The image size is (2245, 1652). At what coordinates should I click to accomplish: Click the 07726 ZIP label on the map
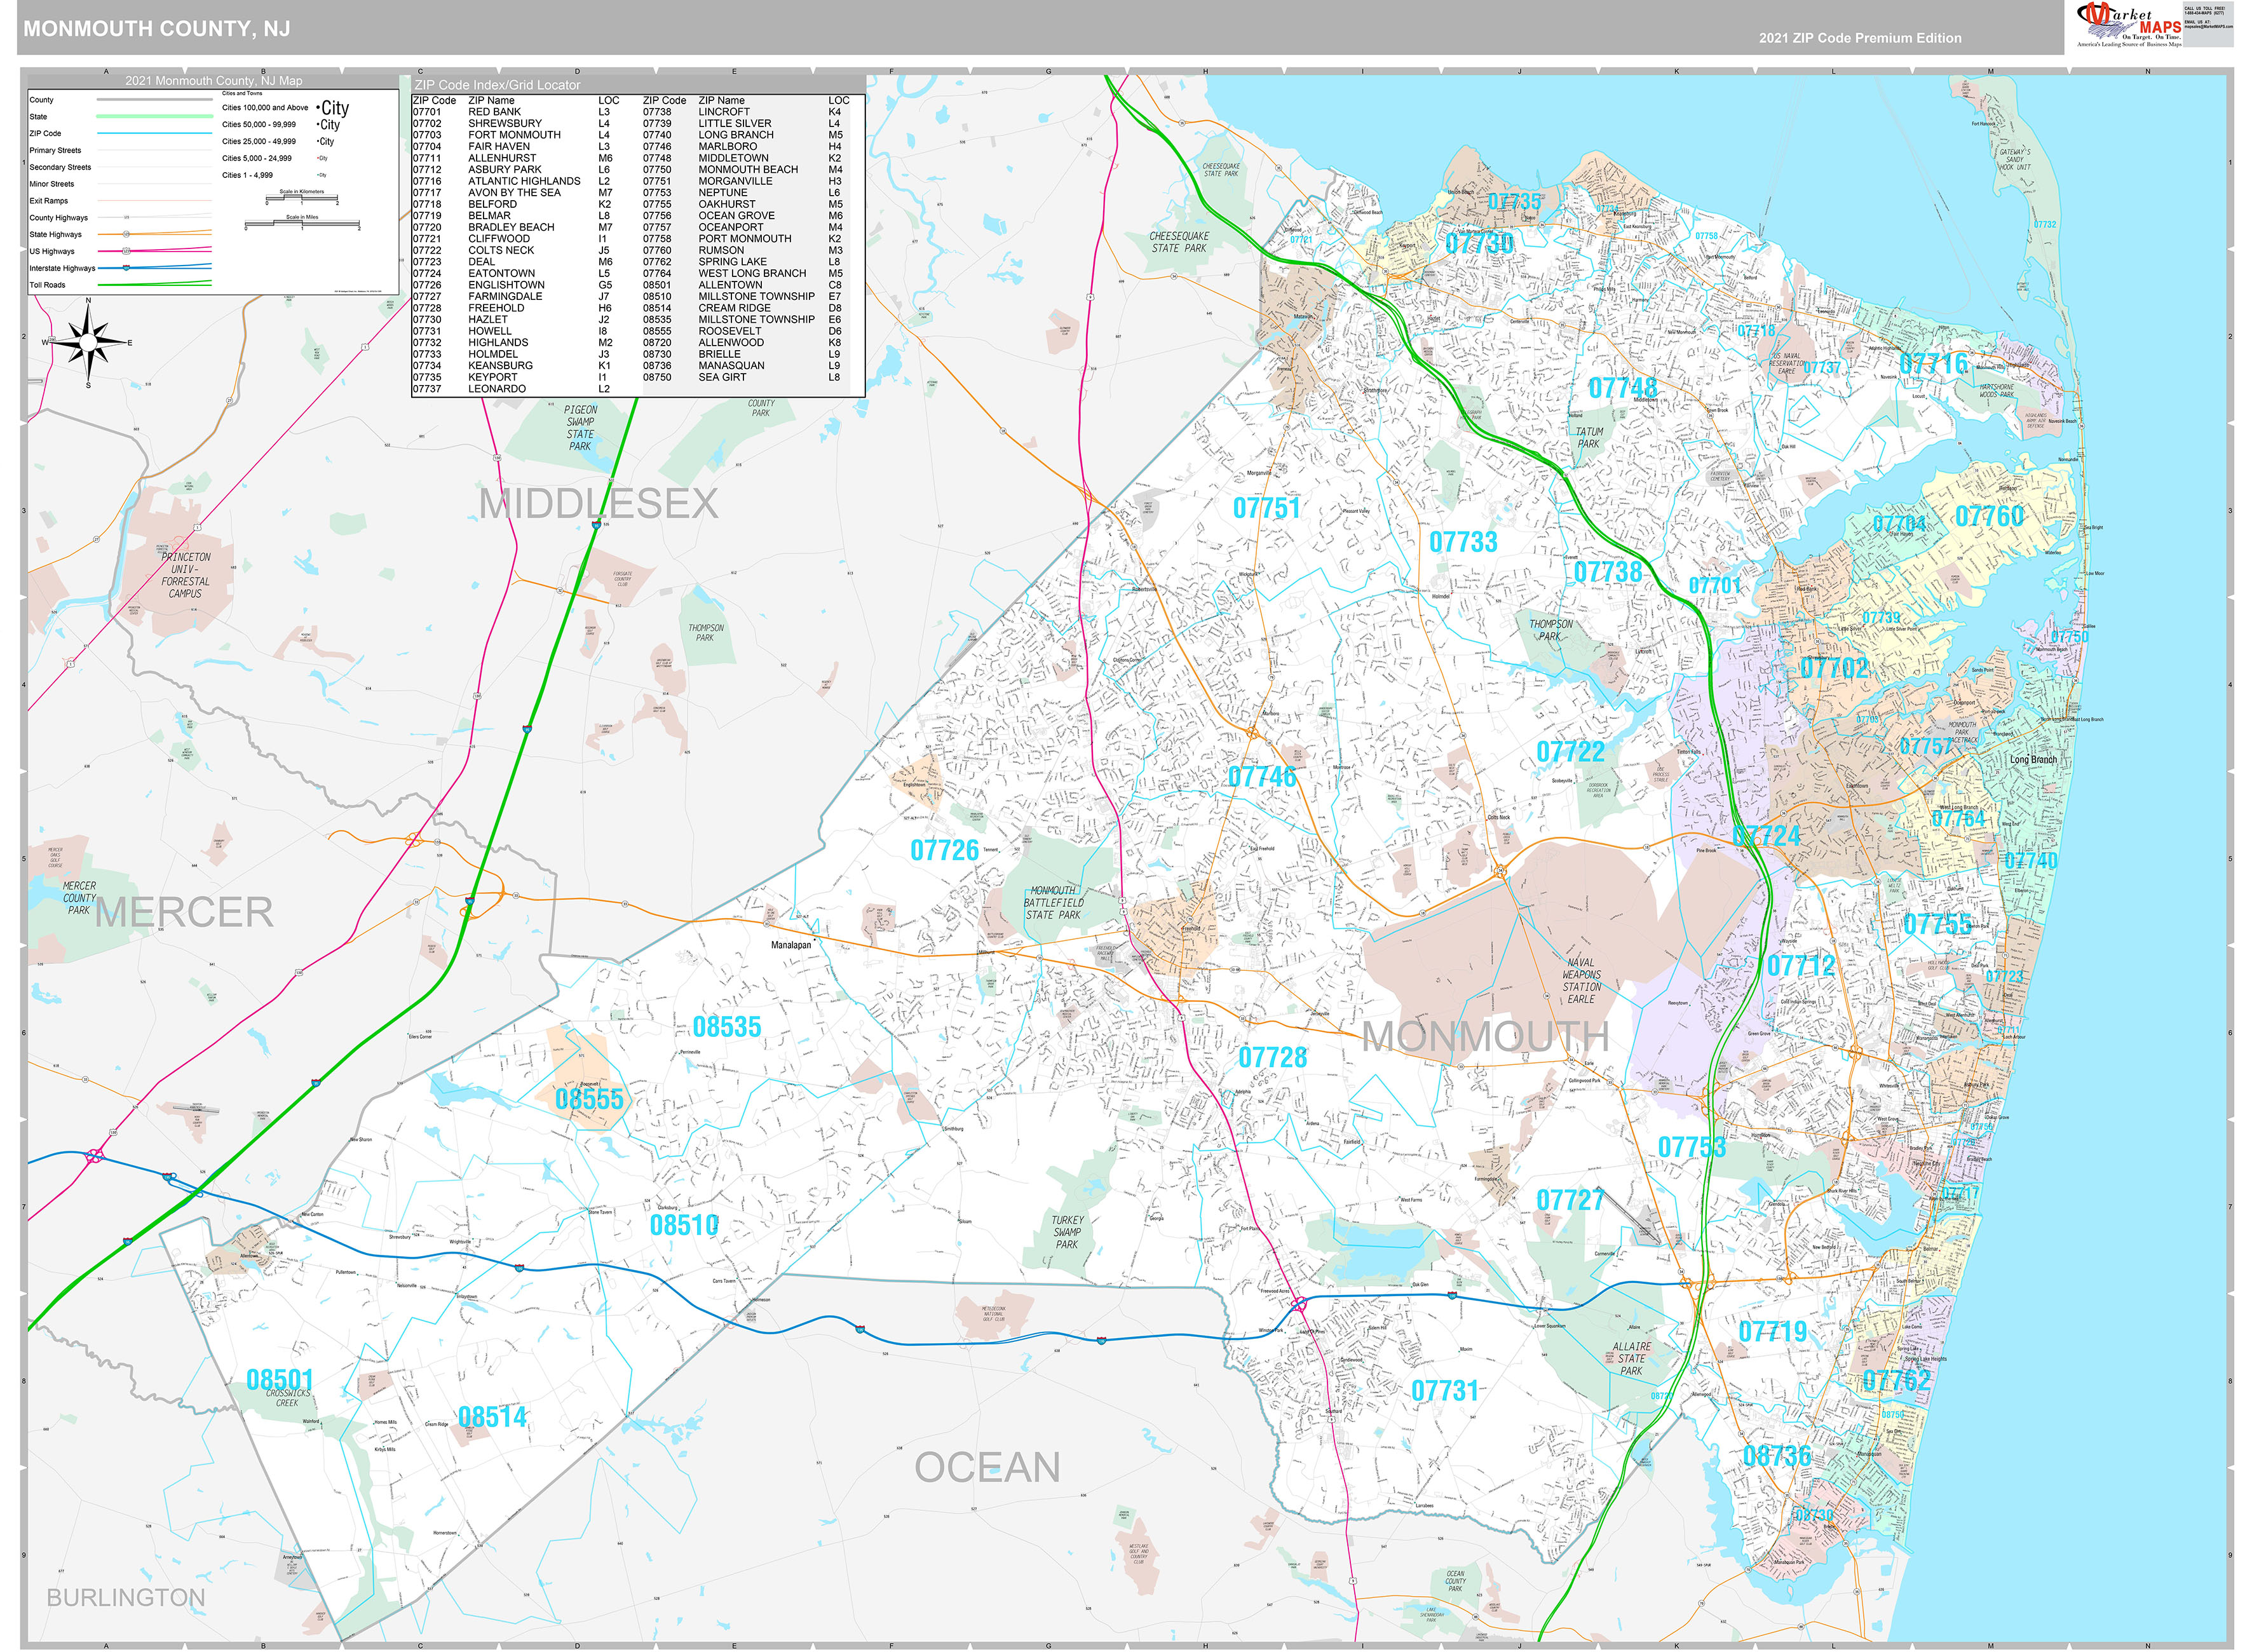tap(944, 850)
